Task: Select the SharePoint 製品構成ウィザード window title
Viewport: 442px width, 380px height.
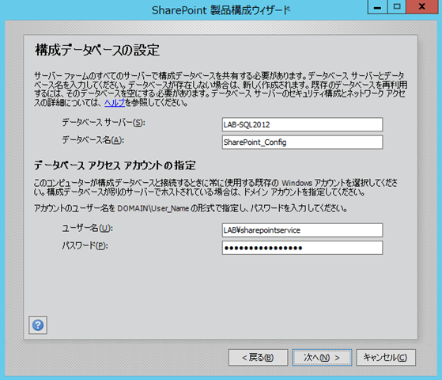Action: [221, 10]
